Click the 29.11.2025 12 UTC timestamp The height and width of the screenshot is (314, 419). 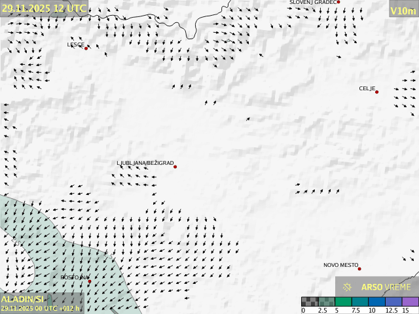pos(44,8)
